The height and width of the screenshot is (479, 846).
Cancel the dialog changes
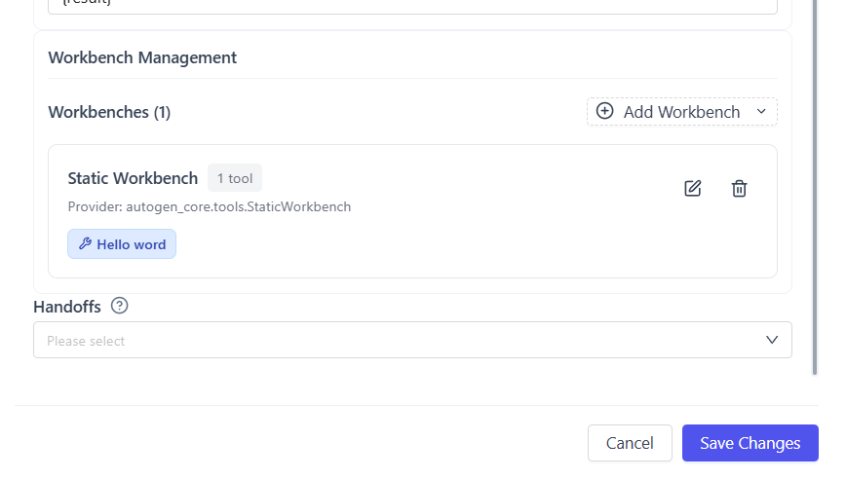click(630, 443)
